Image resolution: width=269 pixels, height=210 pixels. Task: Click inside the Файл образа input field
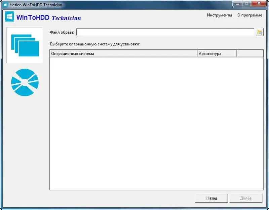(x=165, y=32)
